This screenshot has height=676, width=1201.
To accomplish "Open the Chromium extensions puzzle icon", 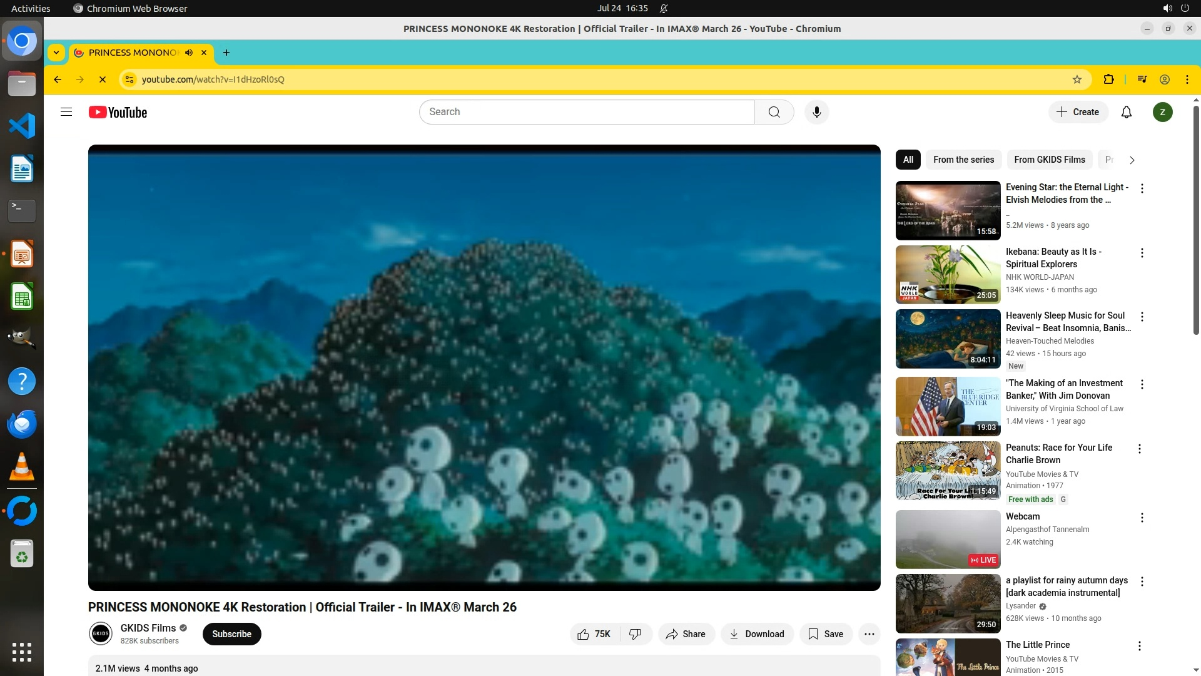I will [x=1108, y=79].
